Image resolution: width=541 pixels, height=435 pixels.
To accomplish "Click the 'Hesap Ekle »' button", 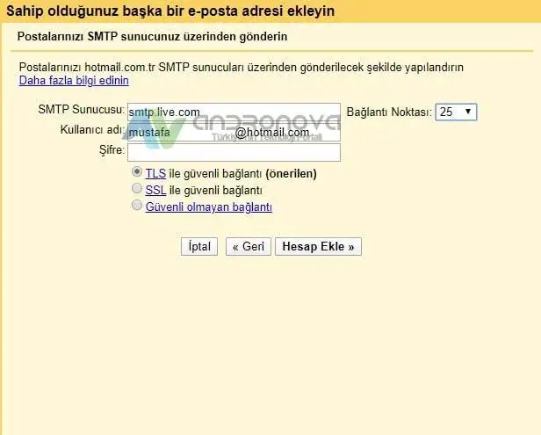I will (318, 246).
